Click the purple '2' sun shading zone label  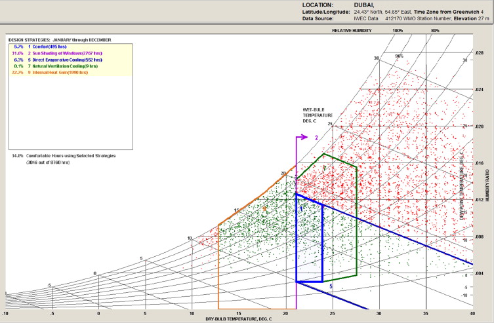click(317, 138)
